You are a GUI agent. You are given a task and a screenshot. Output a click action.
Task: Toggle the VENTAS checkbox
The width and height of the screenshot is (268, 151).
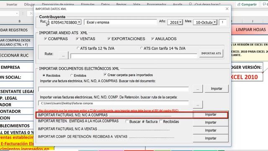click(x=77, y=39)
